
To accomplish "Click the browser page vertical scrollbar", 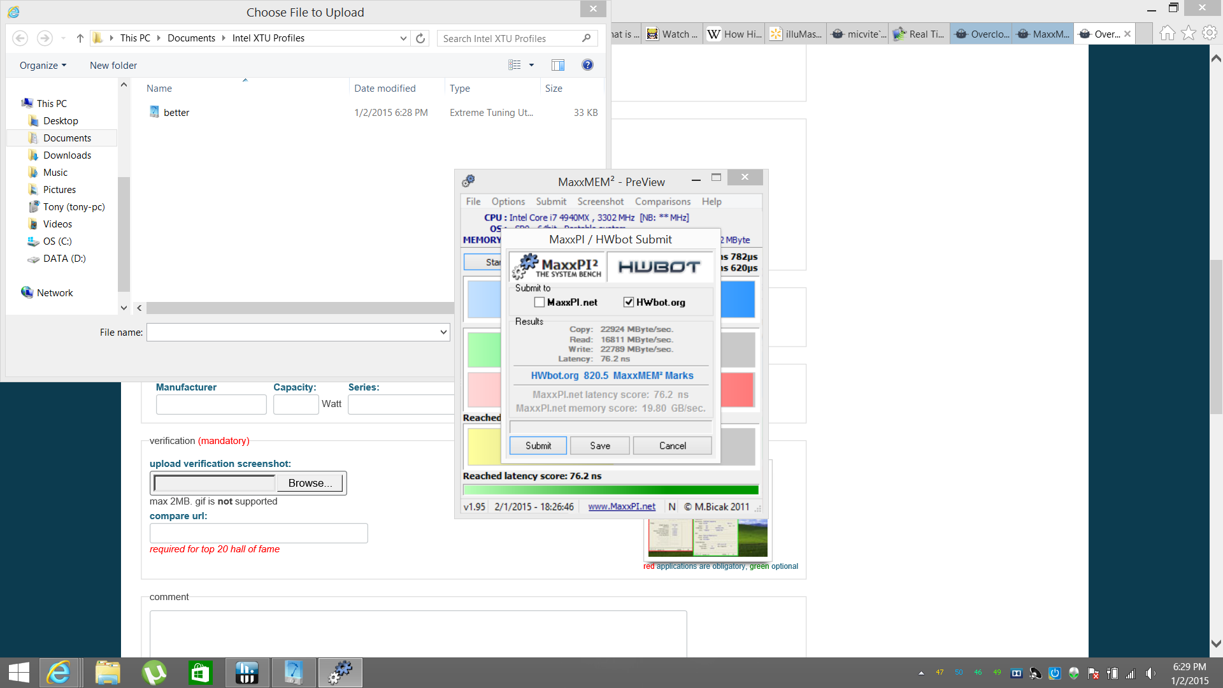I will tap(1216, 338).
